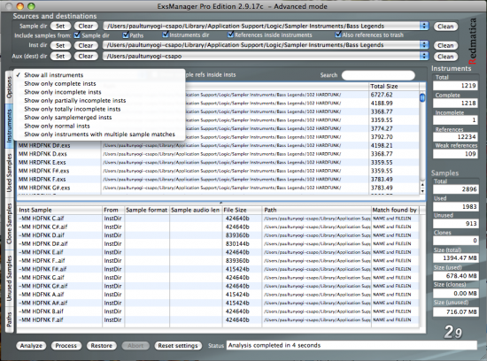
Task: Click the Instruments Total value 1219
Action: tap(455, 86)
